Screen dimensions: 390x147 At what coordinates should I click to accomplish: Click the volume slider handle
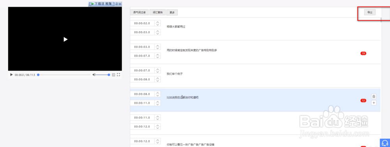coord(109,74)
